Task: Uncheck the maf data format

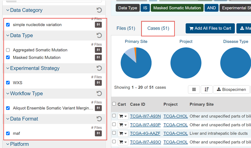Action: [x=8, y=134]
